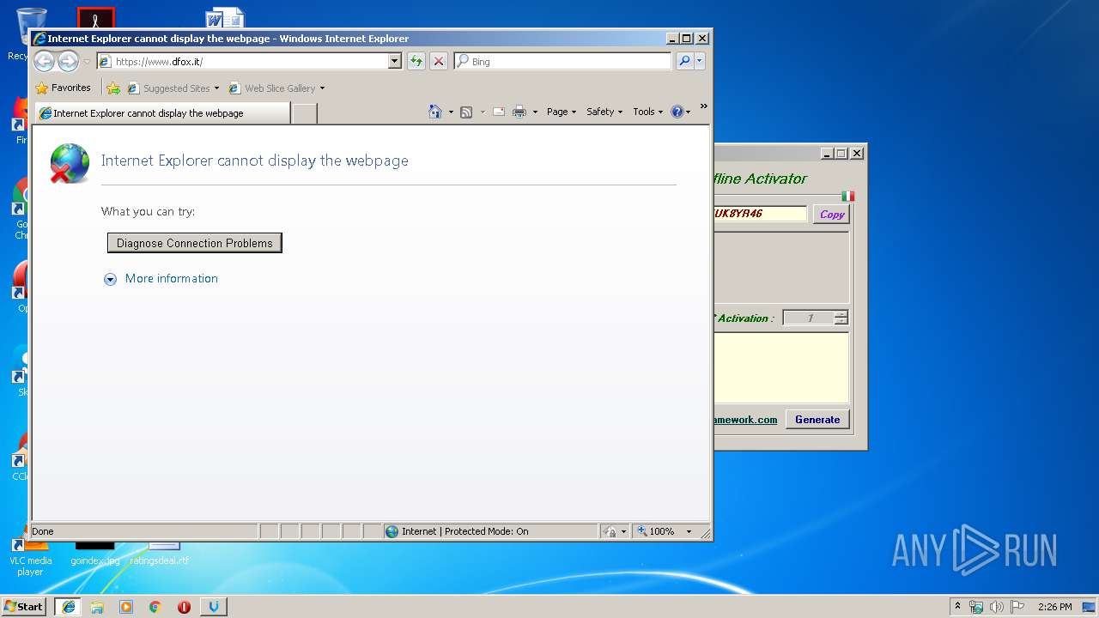
Task: Click the IE Forward navigation button
Action: [68, 61]
